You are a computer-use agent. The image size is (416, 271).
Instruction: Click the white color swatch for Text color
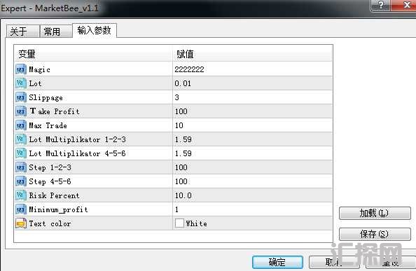click(179, 223)
